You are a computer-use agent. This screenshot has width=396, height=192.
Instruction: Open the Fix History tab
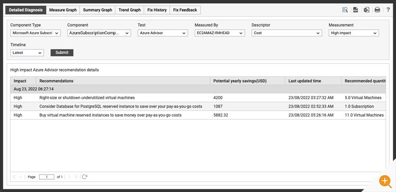click(x=157, y=10)
